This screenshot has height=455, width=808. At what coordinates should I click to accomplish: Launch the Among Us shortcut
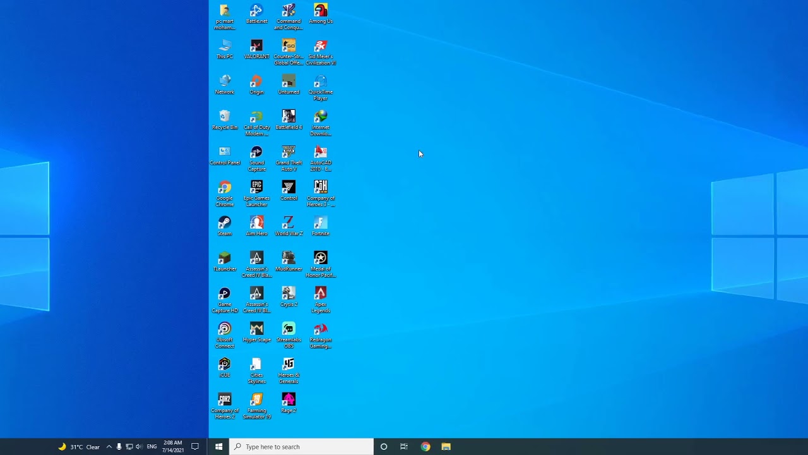click(321, 15)
